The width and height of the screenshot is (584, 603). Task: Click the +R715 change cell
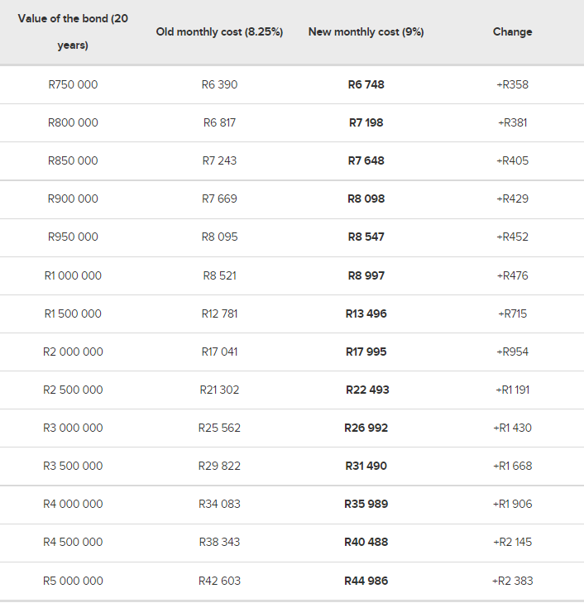[x=512, y=313]
